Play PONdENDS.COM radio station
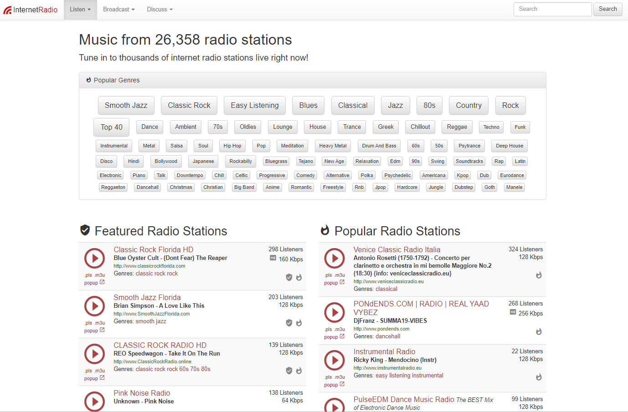 click(x=335, y=313)
